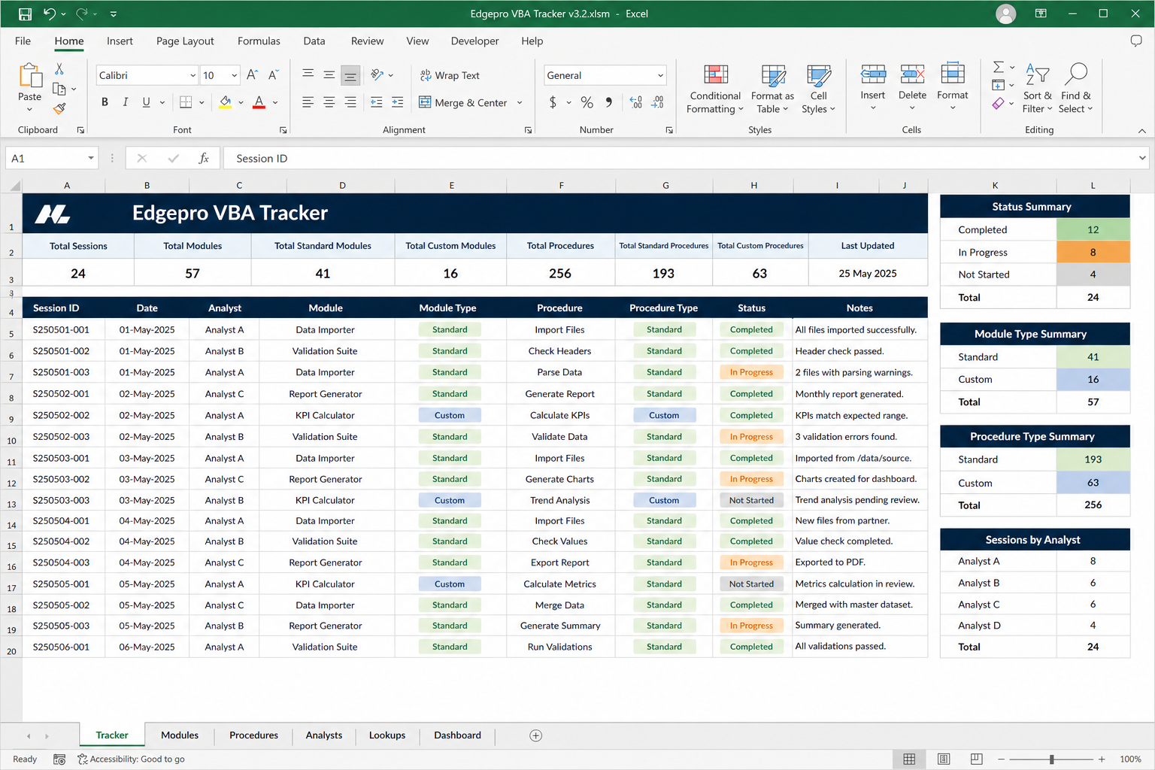Image resolution: width=1155 pixels, height=770 pixels.
Task: Add a new sheet with plus icon
Action: pos(535,735)
